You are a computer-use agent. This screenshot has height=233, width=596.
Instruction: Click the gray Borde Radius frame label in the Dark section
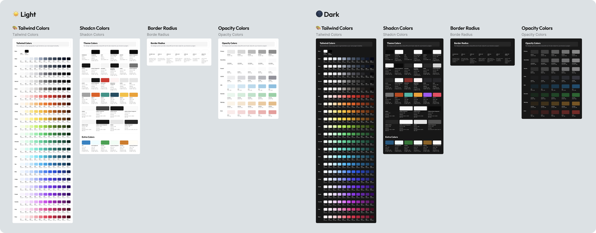click(x=461, y=35)
